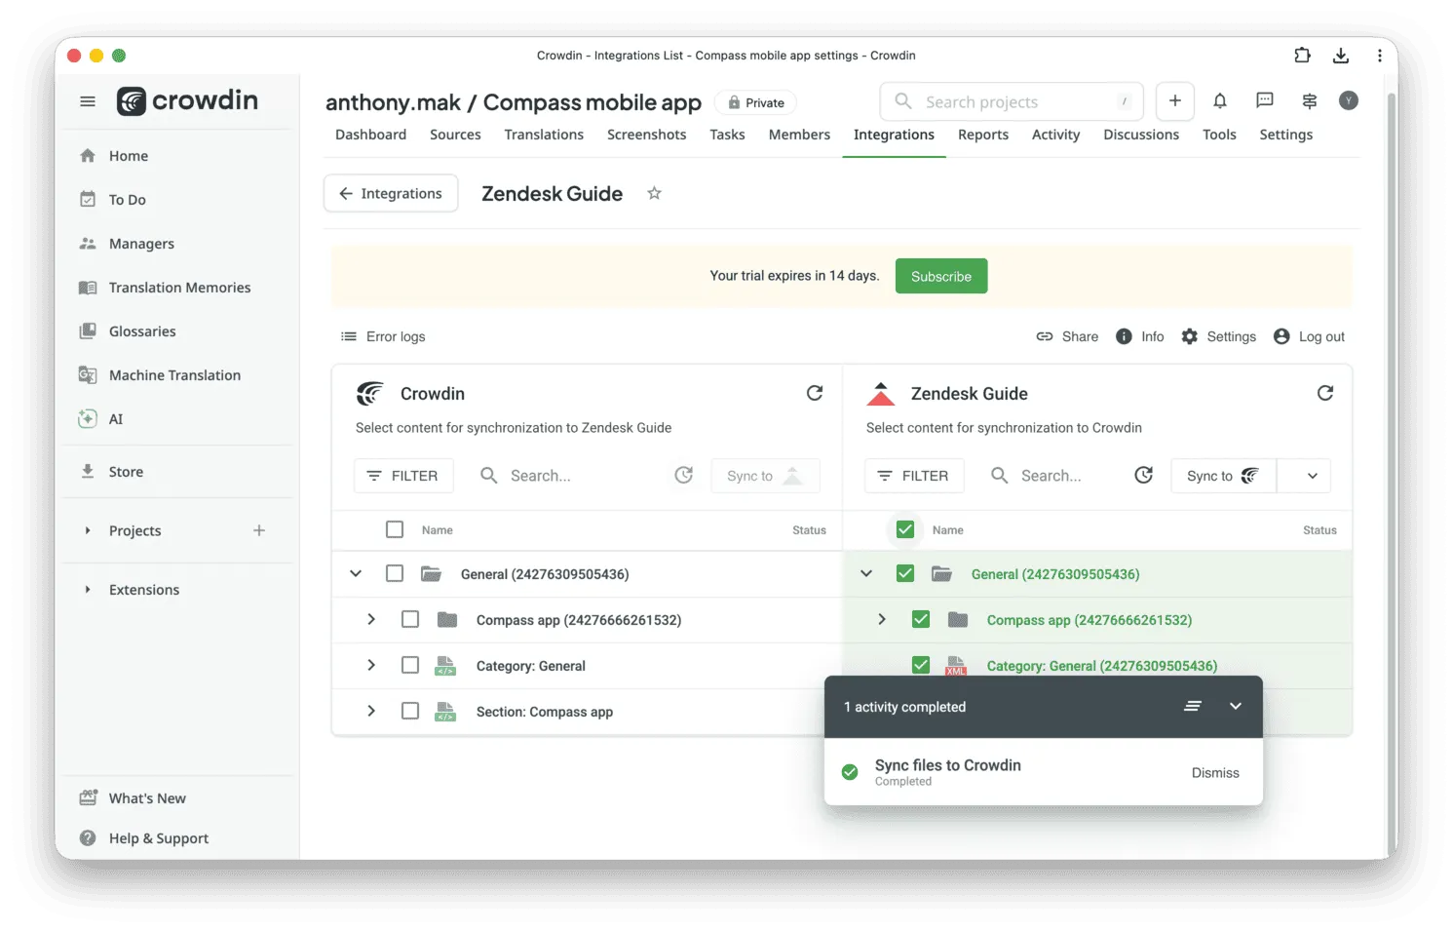Refresh the Crowdin content panel

pos(816,392)
